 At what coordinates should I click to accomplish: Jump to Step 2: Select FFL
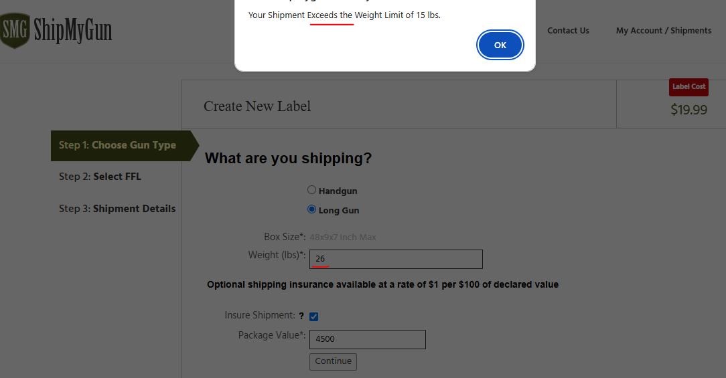click(x=100, y=177)
